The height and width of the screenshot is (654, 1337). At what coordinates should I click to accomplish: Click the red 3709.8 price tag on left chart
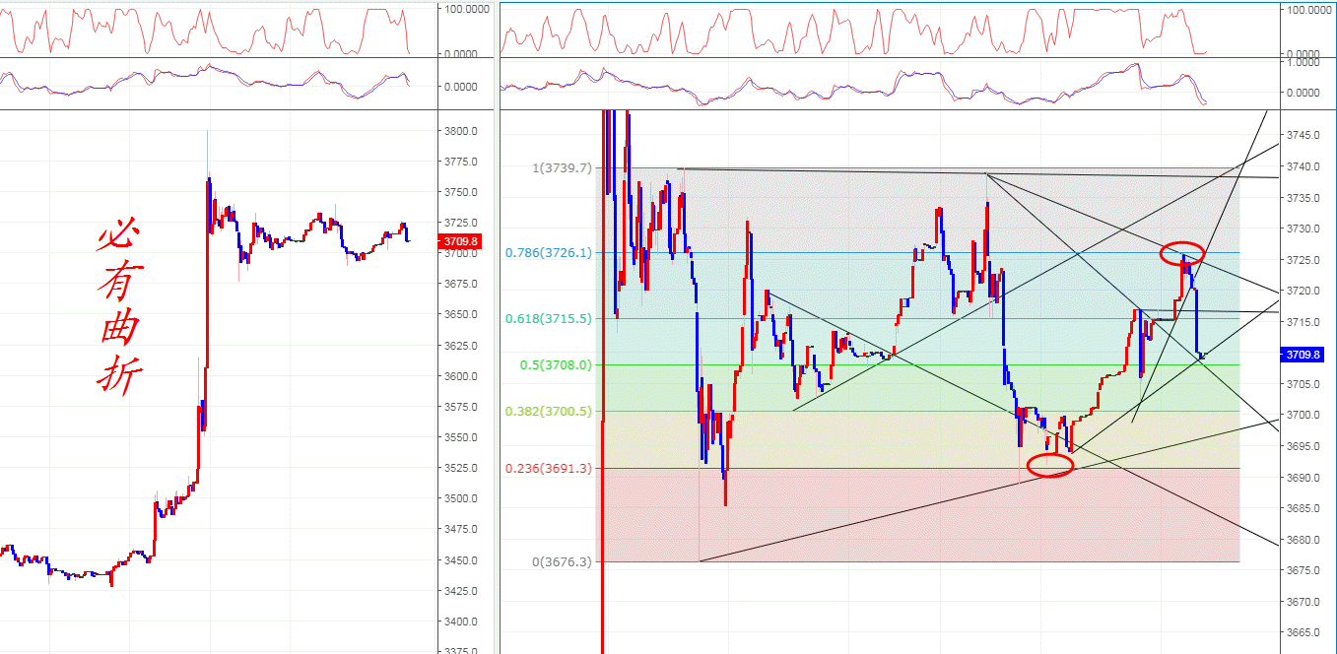[x=461, y=241]
